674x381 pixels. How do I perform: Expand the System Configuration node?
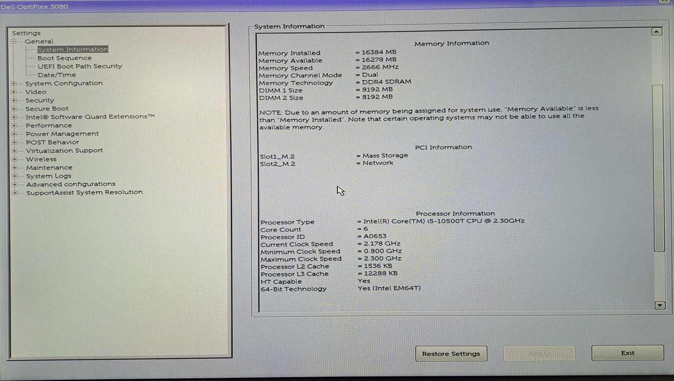tap(14, 83)
